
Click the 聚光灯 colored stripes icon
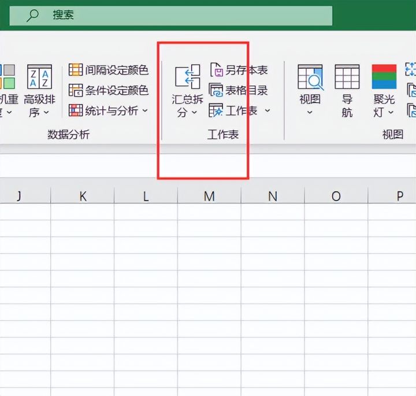point(384,77)
